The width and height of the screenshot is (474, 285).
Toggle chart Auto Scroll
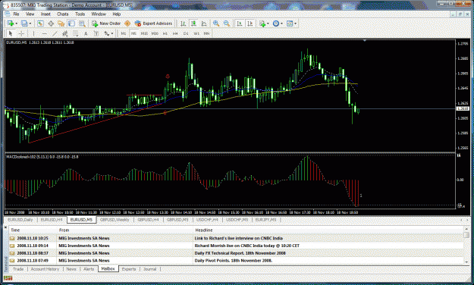tap(240, 23)
